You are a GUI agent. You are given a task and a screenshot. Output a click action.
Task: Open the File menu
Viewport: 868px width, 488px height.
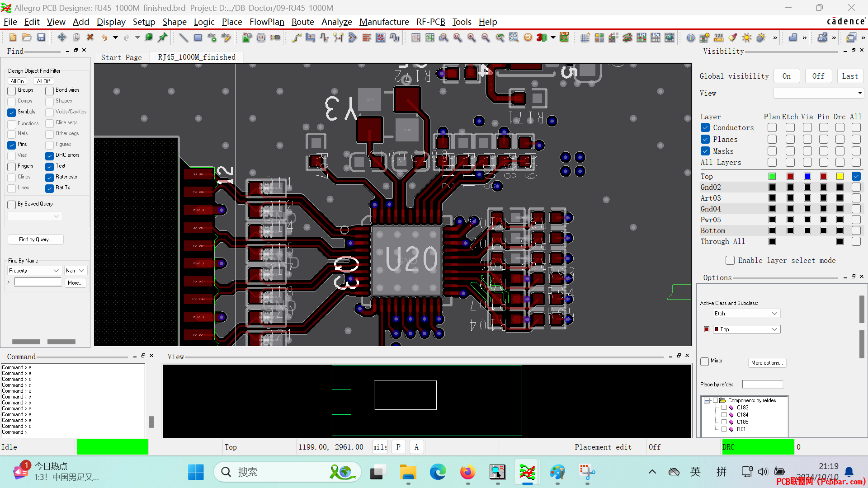pyautogui.click(x=10, y=22)
